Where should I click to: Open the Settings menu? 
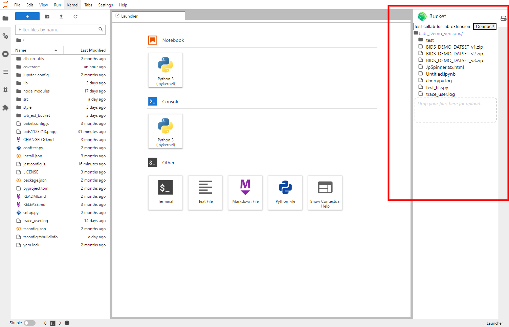click(105, 5)
